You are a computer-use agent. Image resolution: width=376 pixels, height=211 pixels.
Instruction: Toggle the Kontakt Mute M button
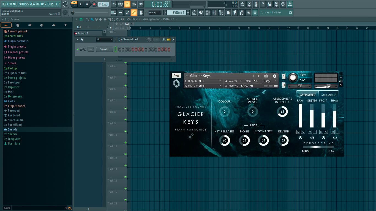(x=284, y=85)
